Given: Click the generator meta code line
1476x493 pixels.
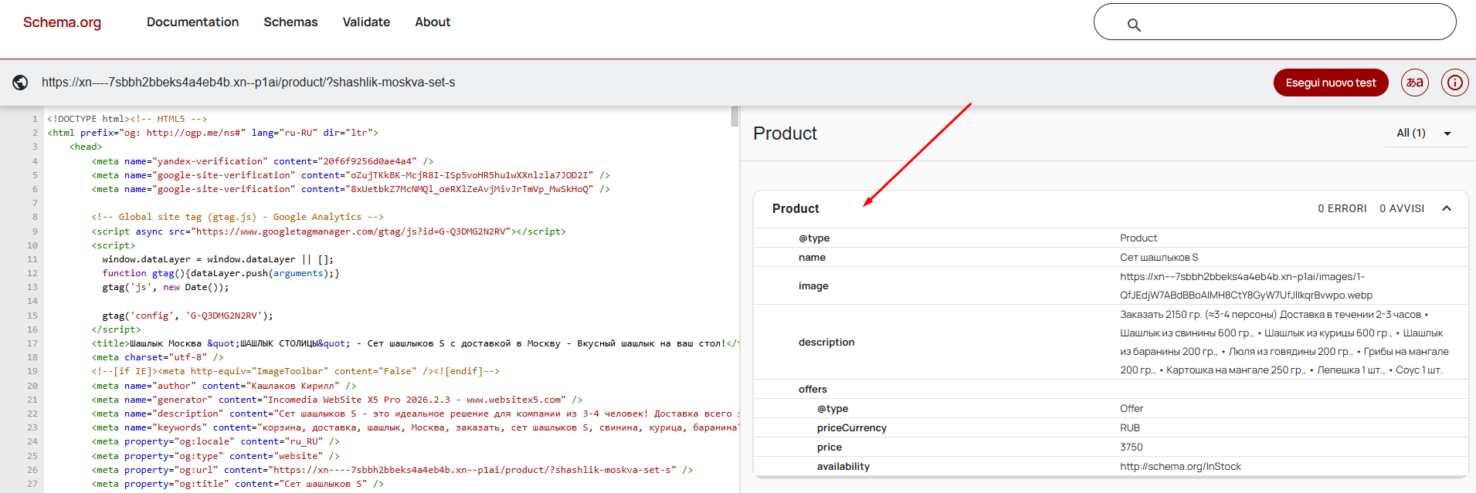Looking at the screenshot, I should 337,400.
